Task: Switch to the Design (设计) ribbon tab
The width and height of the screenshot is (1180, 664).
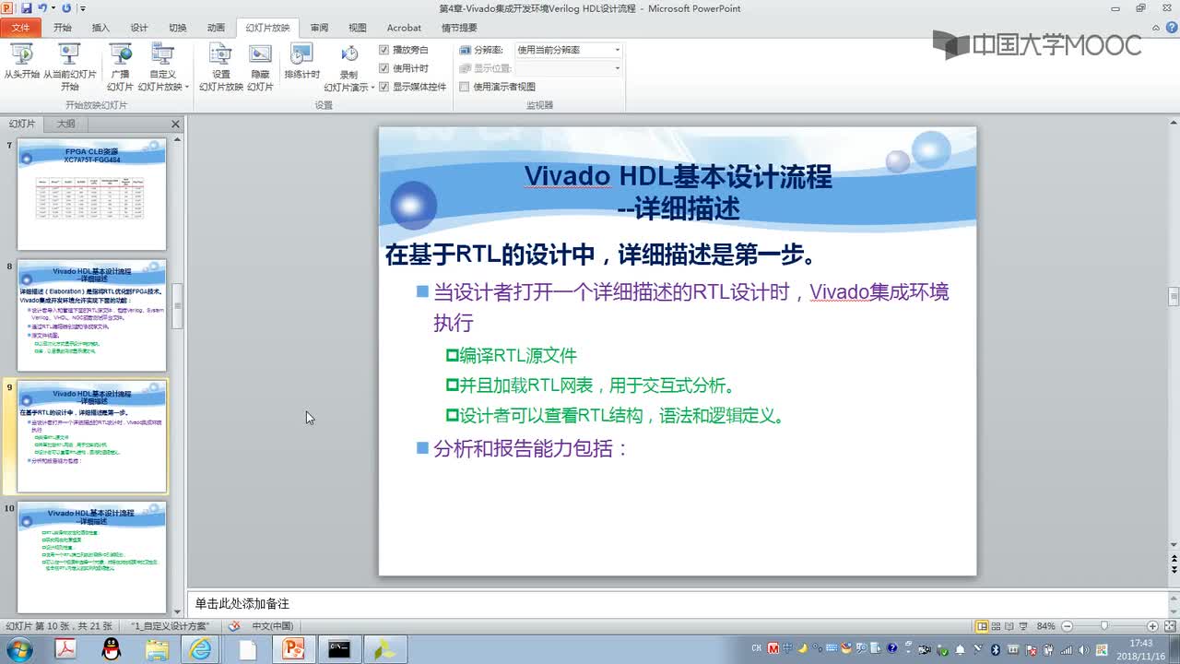Action: (x=139, y=28)
